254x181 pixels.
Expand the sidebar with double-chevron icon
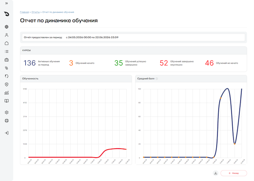(7, 4)
